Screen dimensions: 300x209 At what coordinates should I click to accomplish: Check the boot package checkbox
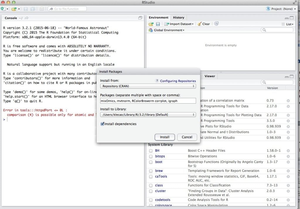(151, 162)
